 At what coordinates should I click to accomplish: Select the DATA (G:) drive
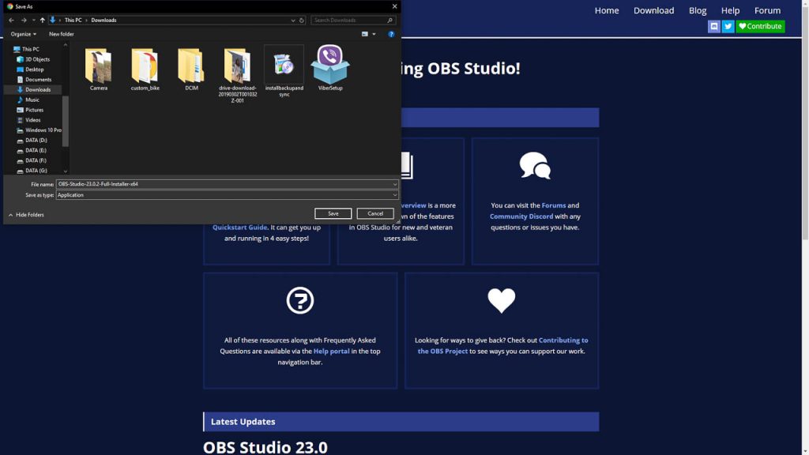[x=32, y=171]
